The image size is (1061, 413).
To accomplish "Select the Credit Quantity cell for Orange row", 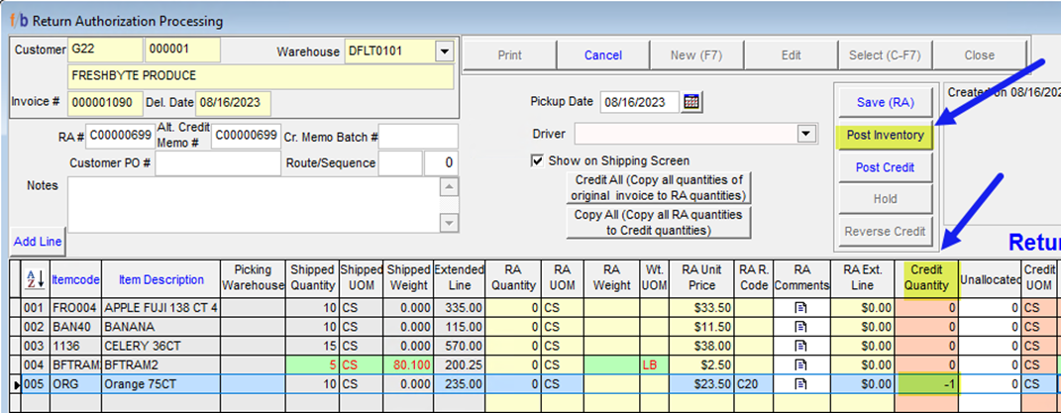I will (926, 383).
